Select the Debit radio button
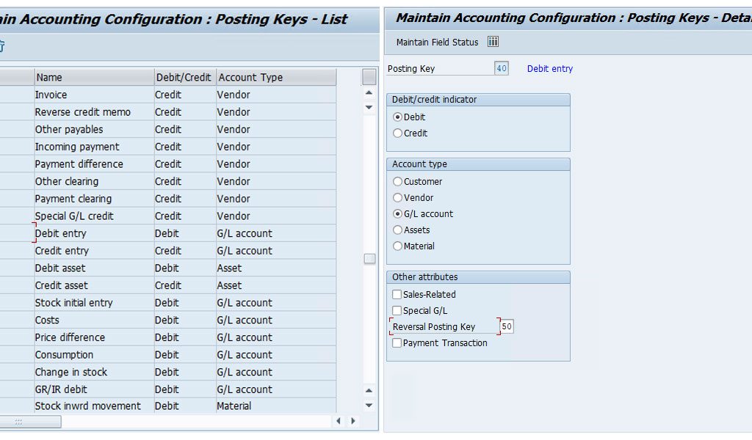752x440 pixels. [x=397, y=117]
